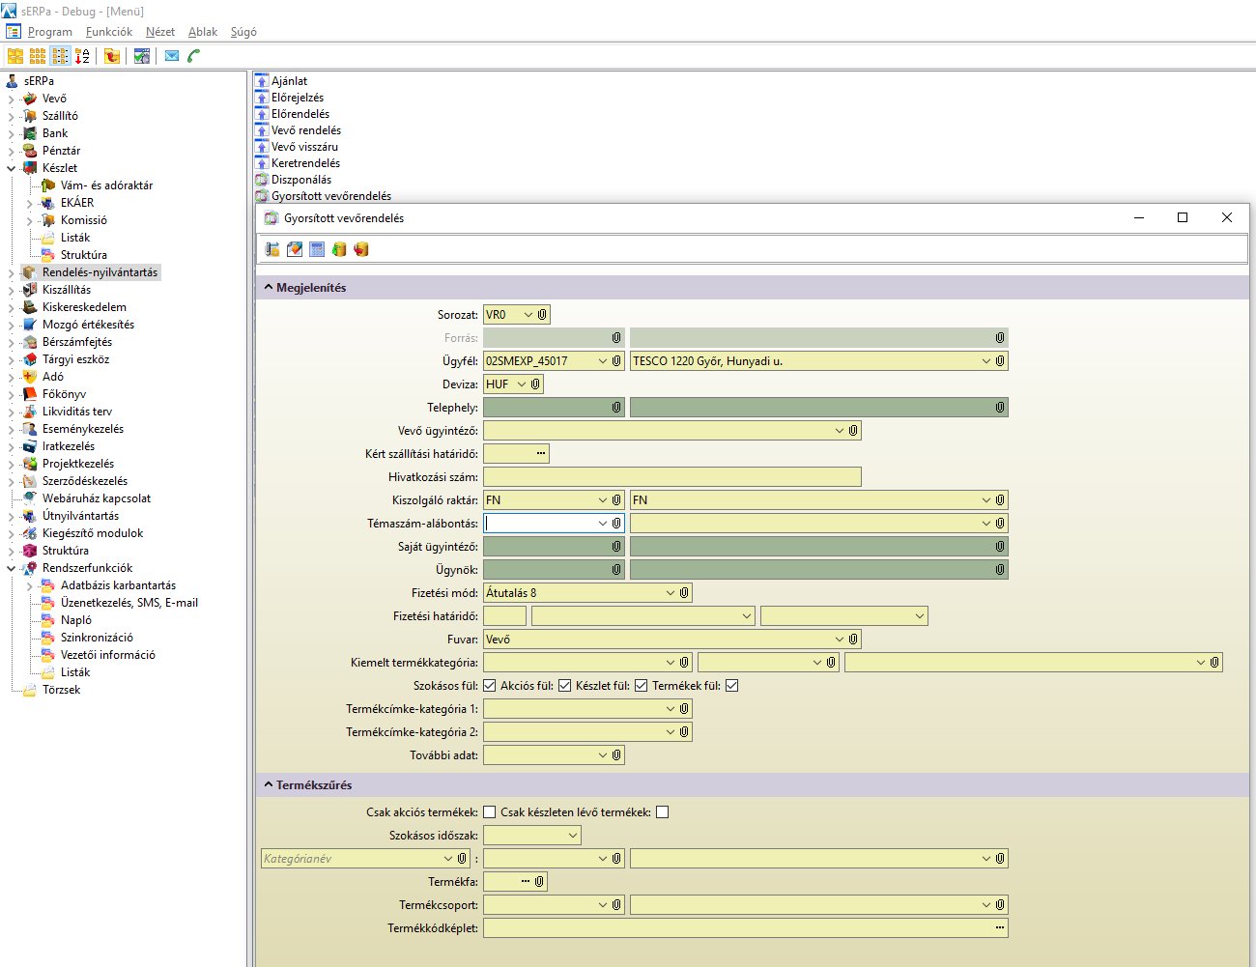
Task: Click the database icon with red arrow
Action: [x=361, y=249]
